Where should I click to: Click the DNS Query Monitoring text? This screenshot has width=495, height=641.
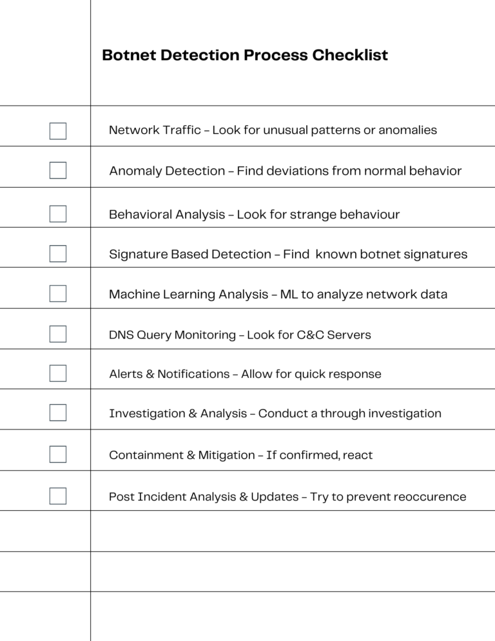pos(240,335)
